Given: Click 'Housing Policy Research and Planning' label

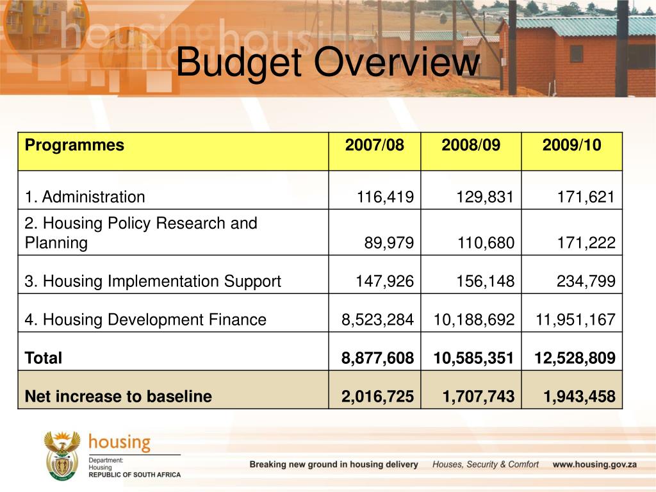Looking at the screenshot, I should pos(141,233).
